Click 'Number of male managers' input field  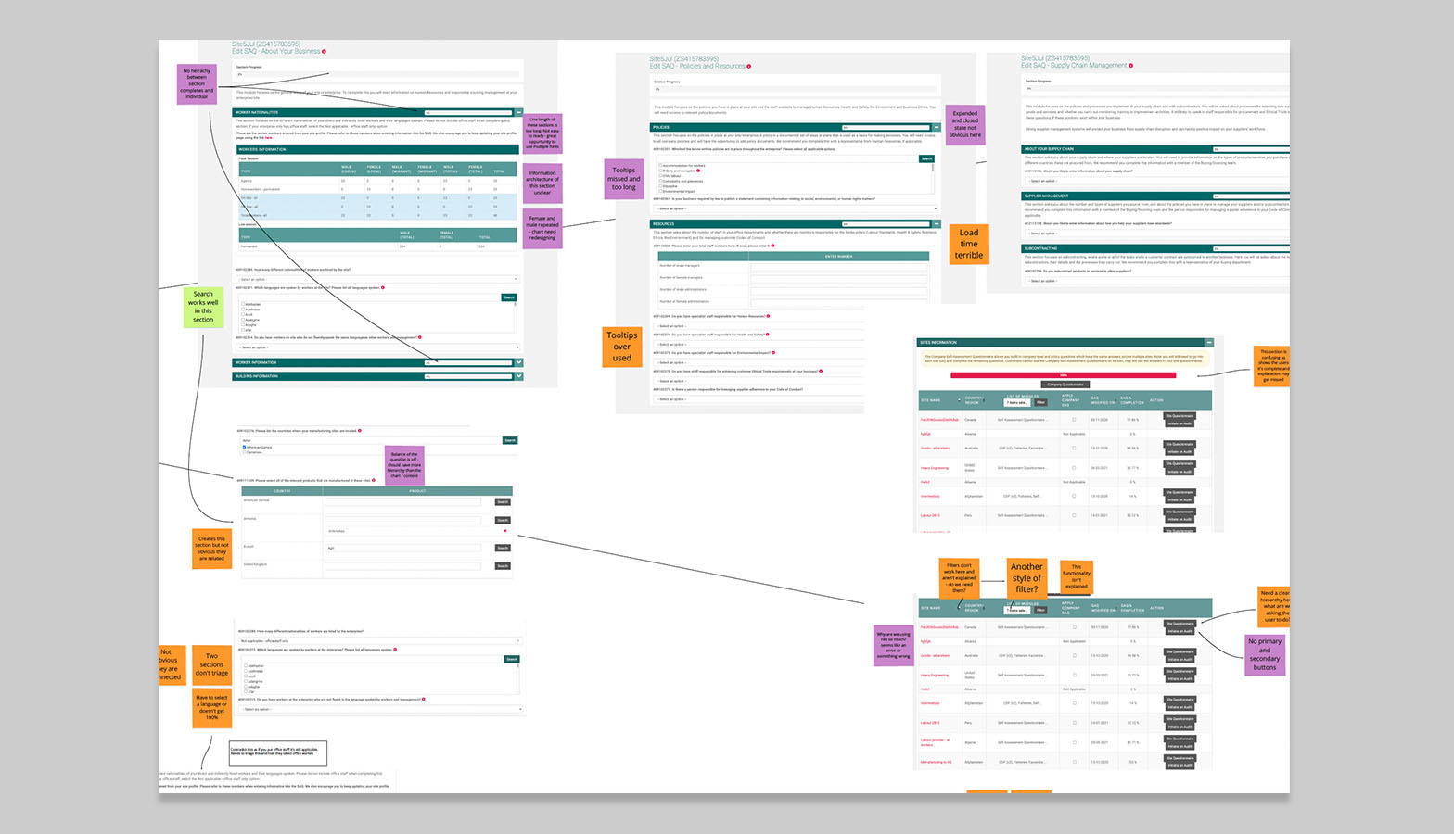[838, 266]
